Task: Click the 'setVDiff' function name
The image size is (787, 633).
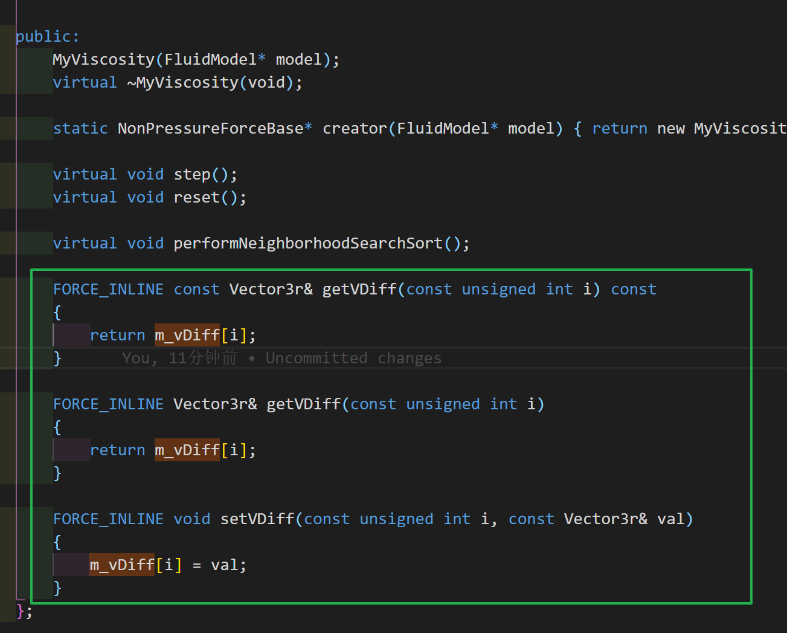Action: pos(257,519)
